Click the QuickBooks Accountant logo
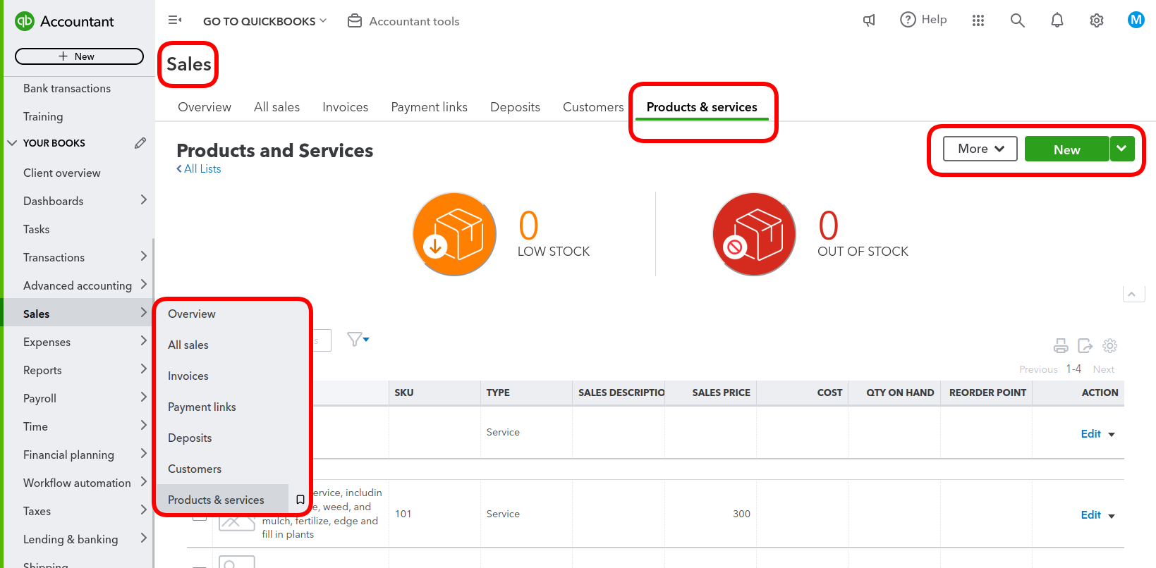 pyautogui.click(x=64, y=21)
